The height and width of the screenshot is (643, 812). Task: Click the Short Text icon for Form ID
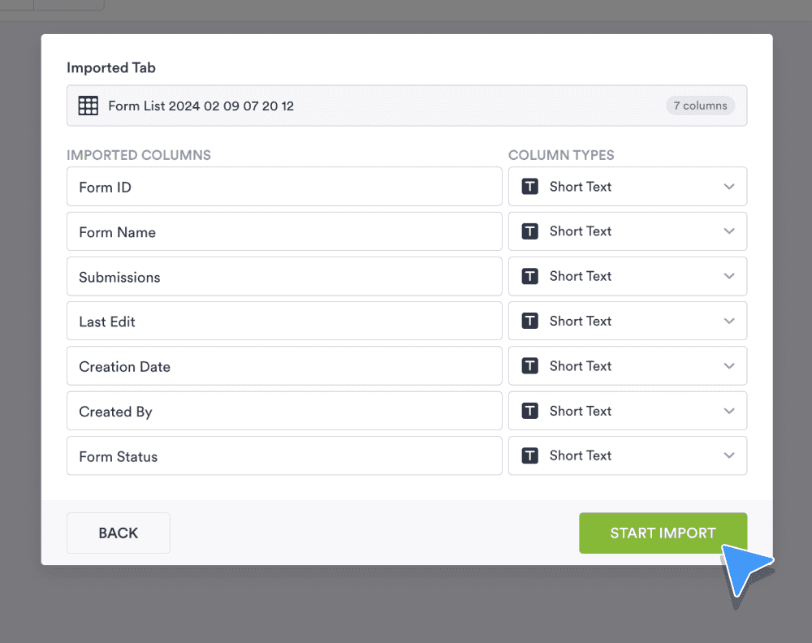tap(529, 186)
